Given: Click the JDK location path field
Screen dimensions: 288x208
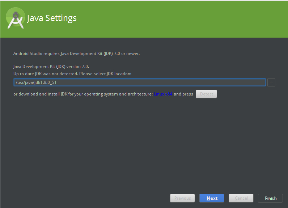Looking at the screenshot, I should point(140,82).
